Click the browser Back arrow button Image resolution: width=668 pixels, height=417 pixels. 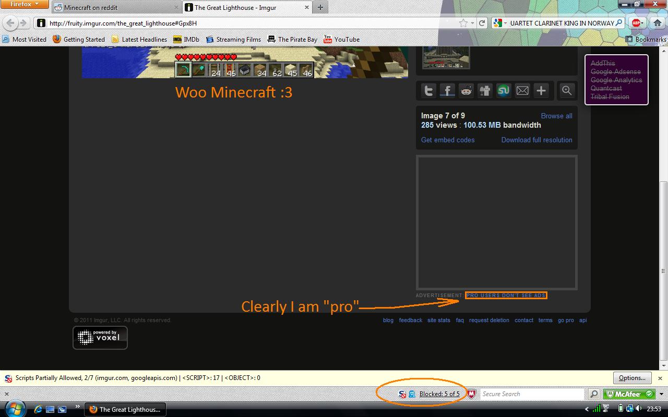pos(10,23)
